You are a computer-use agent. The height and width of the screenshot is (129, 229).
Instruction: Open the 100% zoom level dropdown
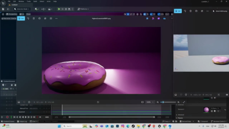150,102
